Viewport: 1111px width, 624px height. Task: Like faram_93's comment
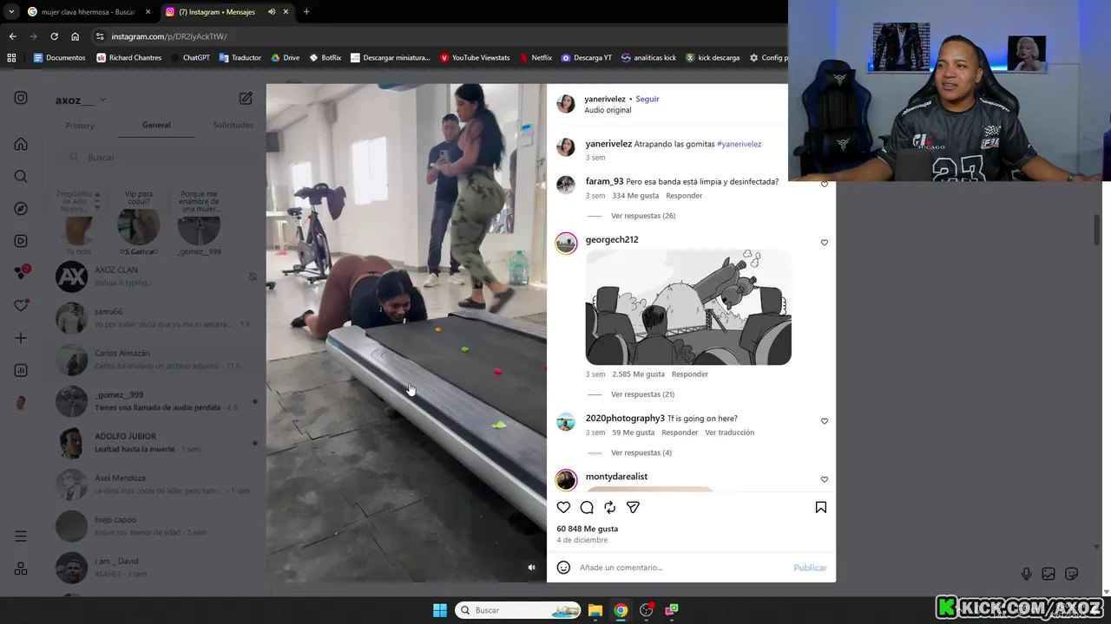pos(825,184)
